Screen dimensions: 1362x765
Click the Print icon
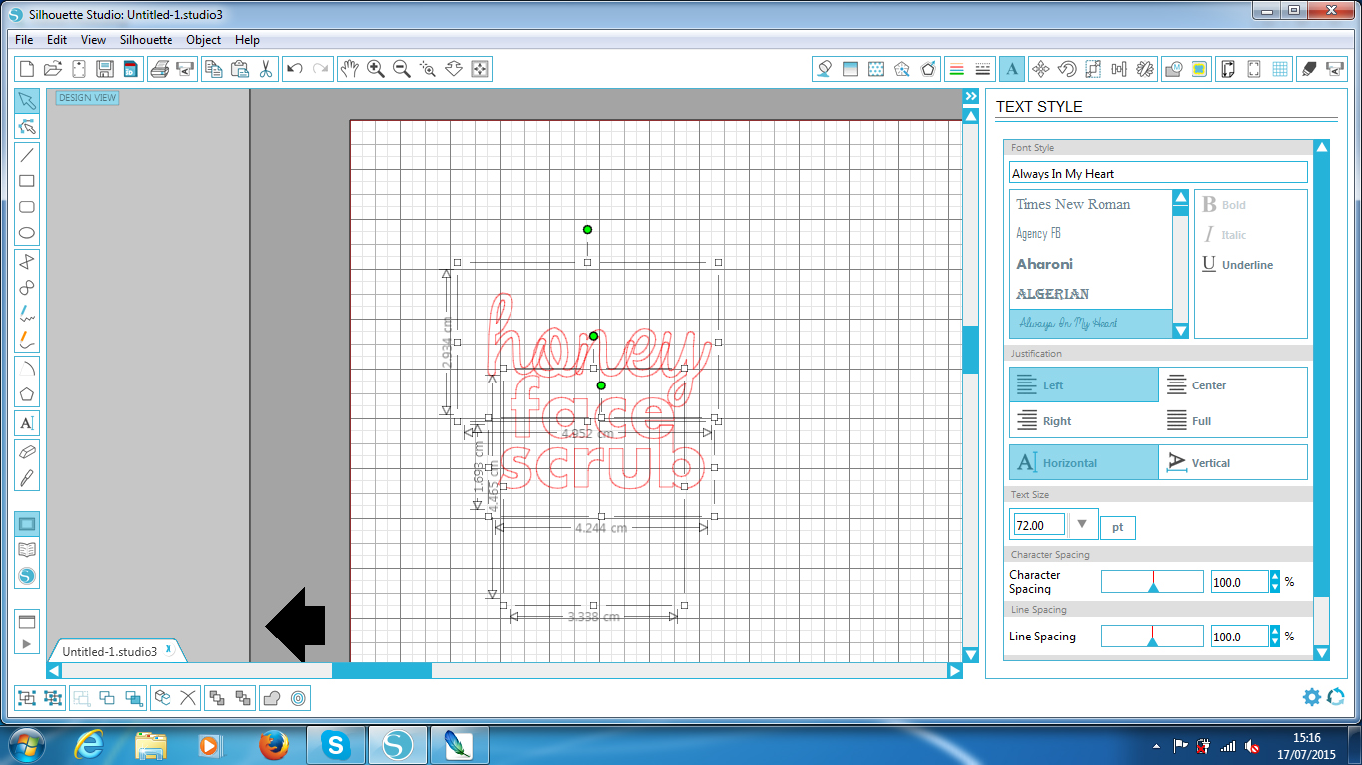coord(159,69)
